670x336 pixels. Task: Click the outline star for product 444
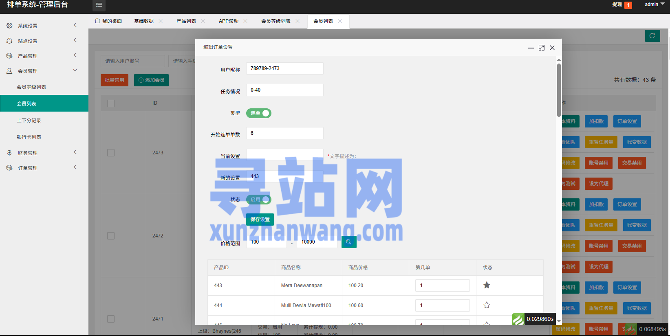487,305
